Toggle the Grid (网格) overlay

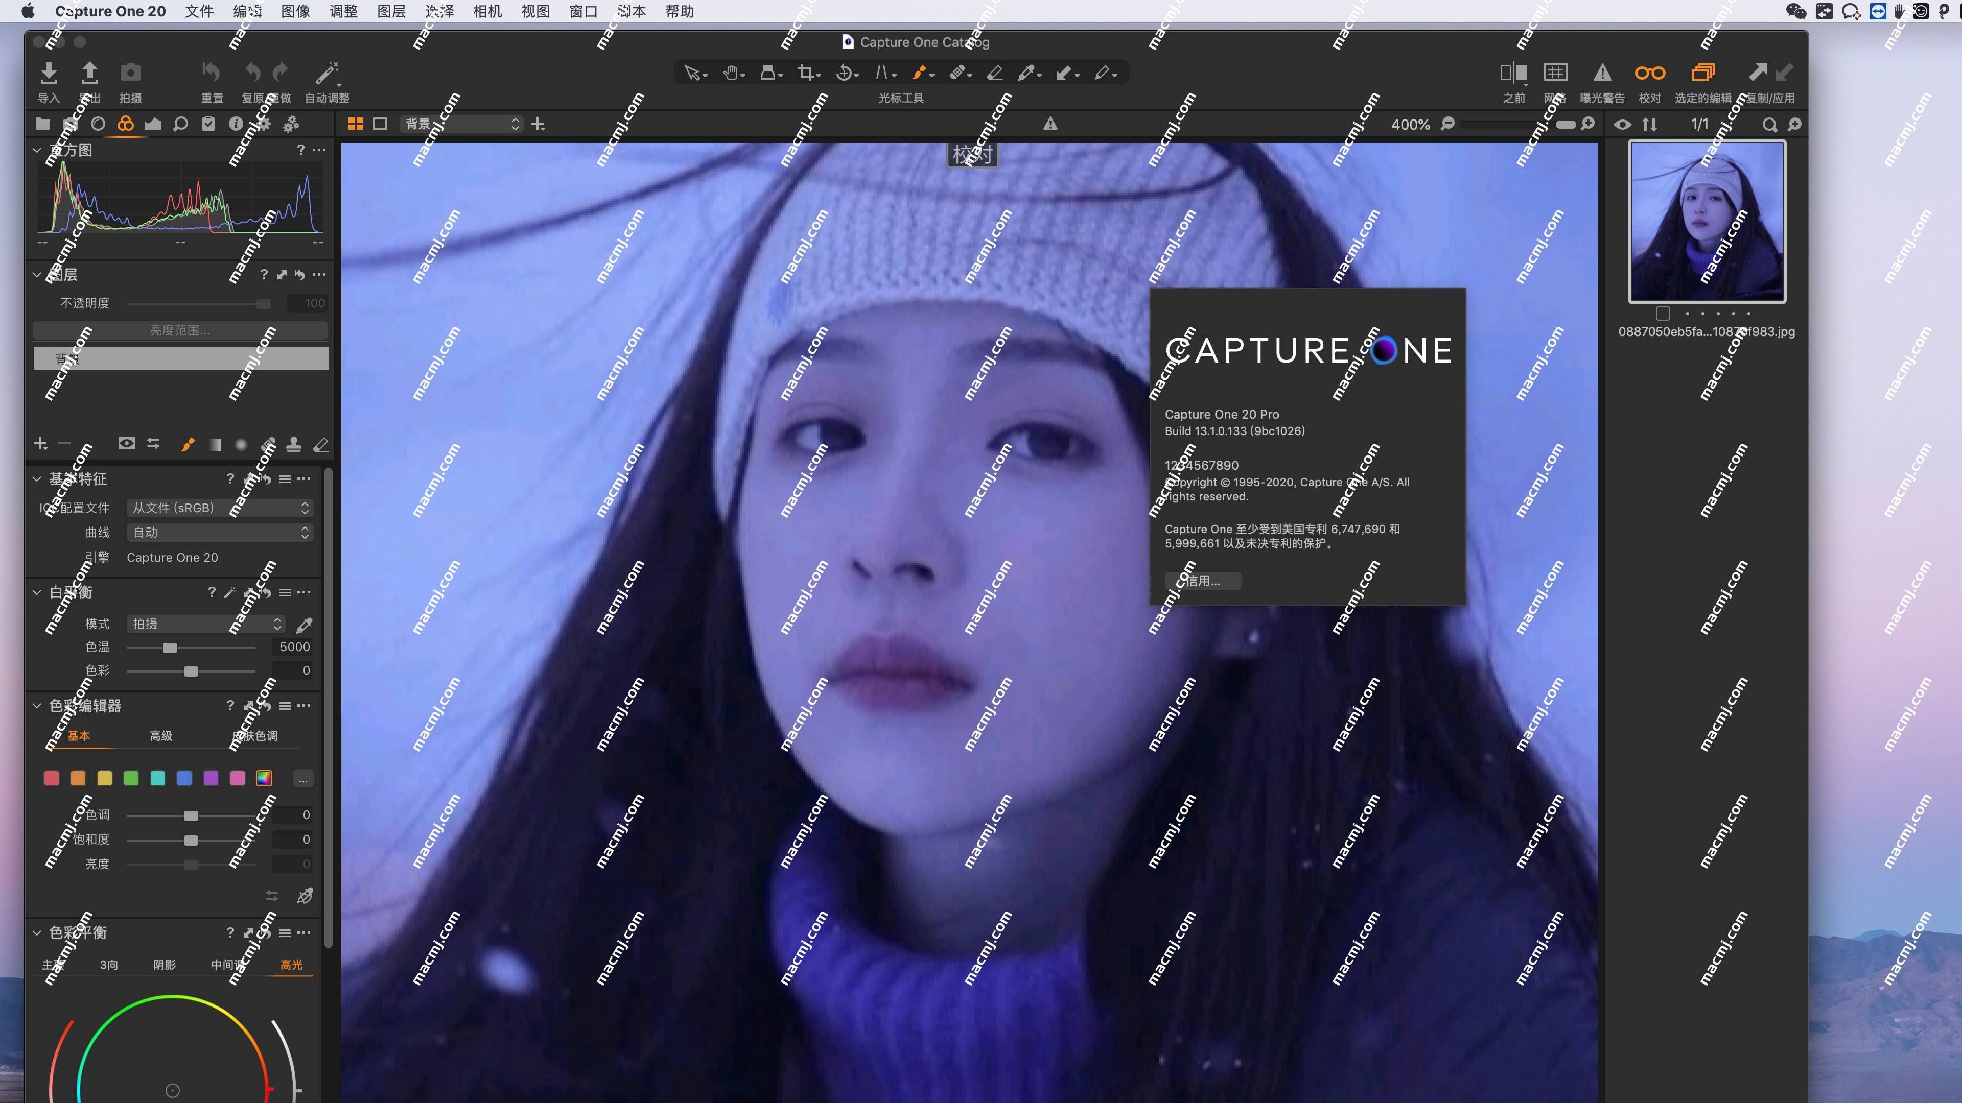[x=1554, y=73]
